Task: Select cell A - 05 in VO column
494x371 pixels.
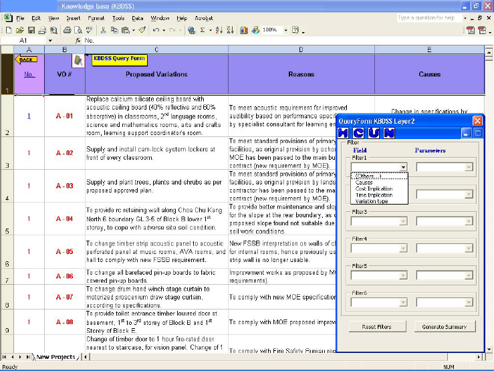Action: 65,251
